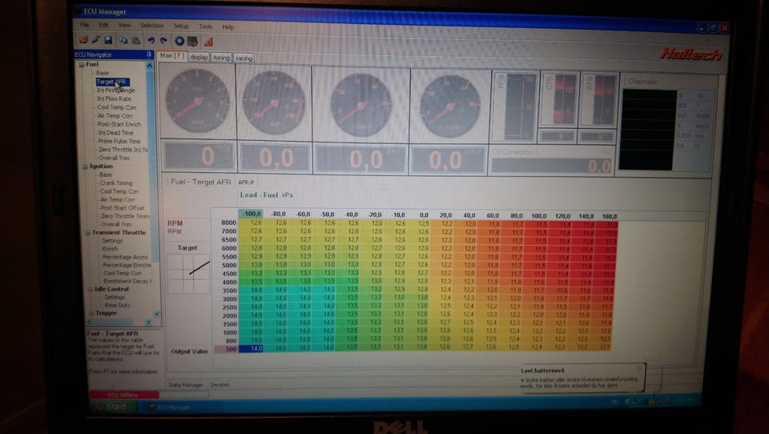This screenshot has width=769, height=434.
Task: Undo the last change with the undo arrow
Action: pos(151,41)
